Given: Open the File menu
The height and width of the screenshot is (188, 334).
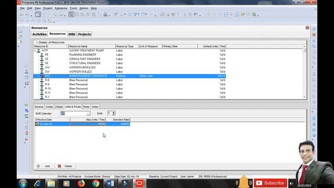Looking at the screenshot, I should [x=22, y=8].
